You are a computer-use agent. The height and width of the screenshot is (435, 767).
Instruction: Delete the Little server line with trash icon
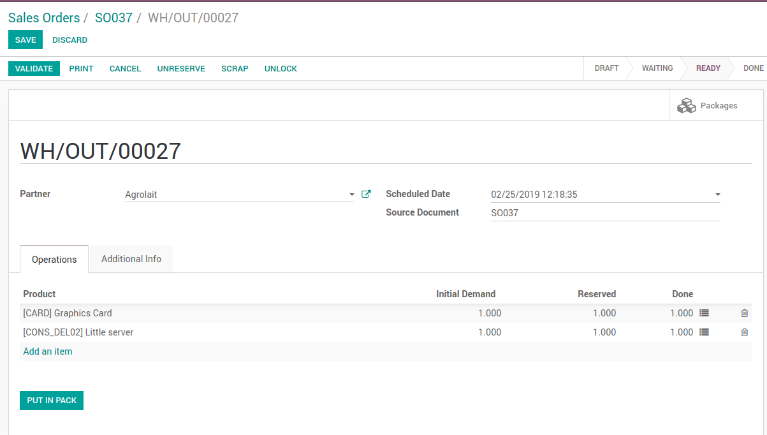[745, 332]
